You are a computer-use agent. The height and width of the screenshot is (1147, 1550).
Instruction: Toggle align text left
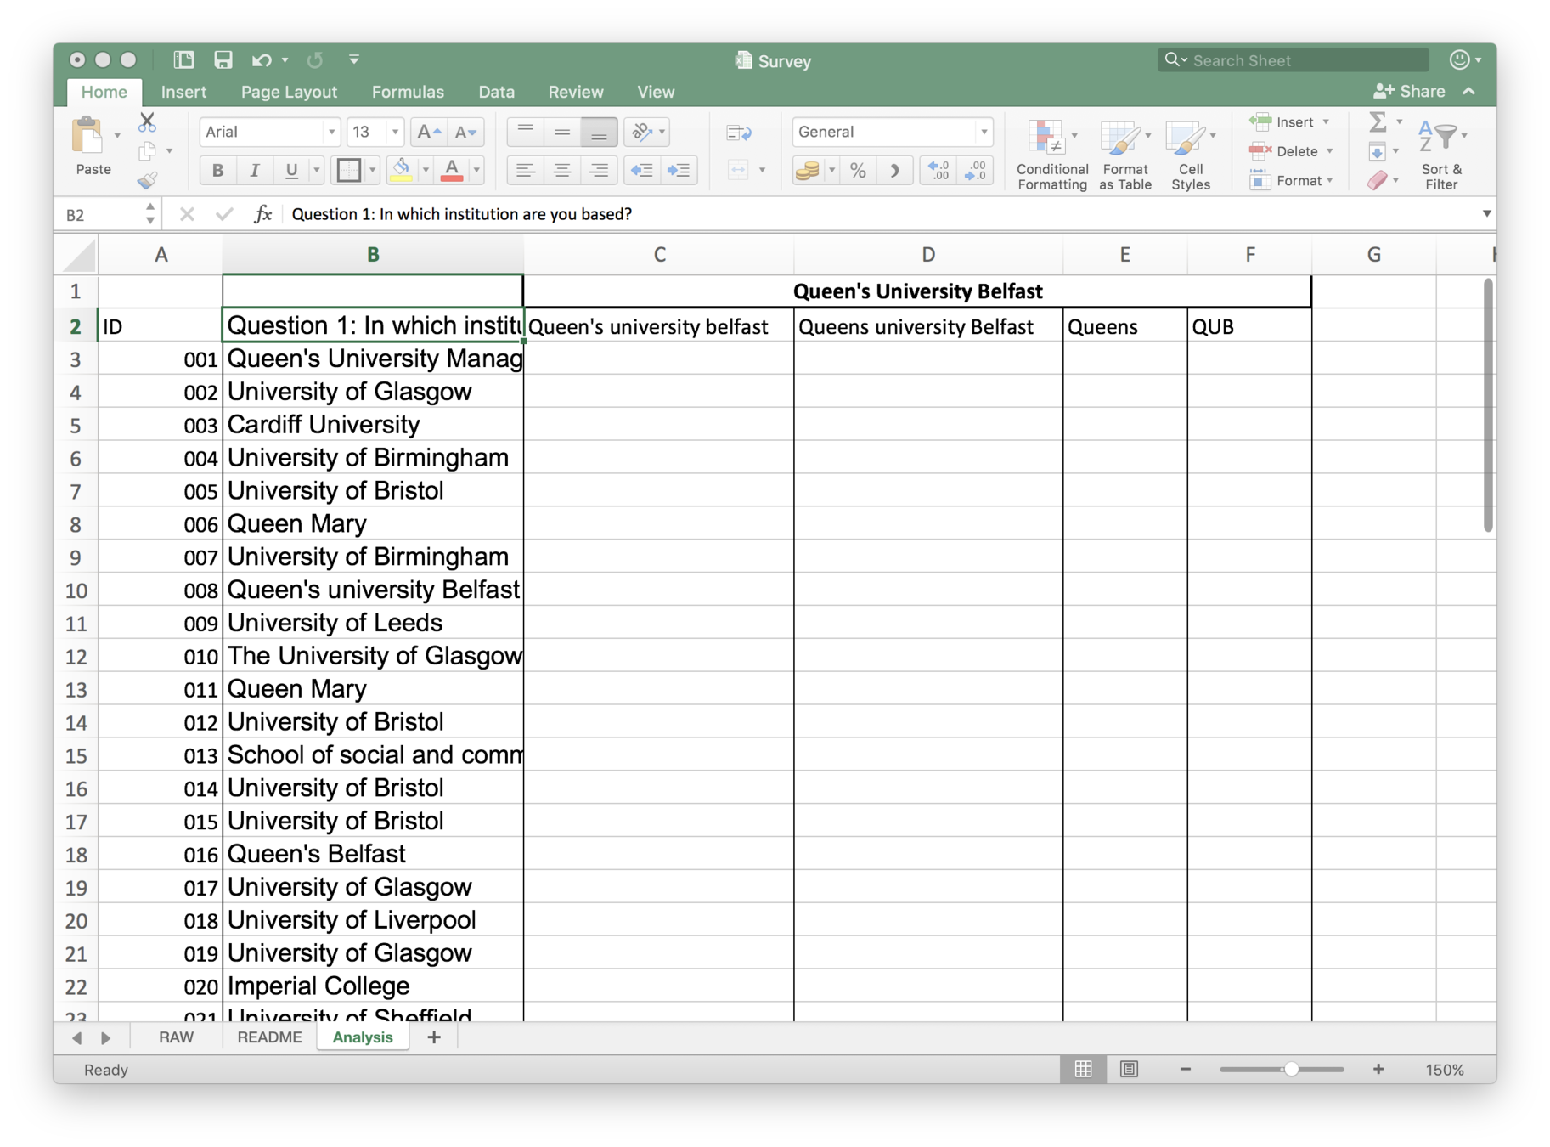click(526, 170)
